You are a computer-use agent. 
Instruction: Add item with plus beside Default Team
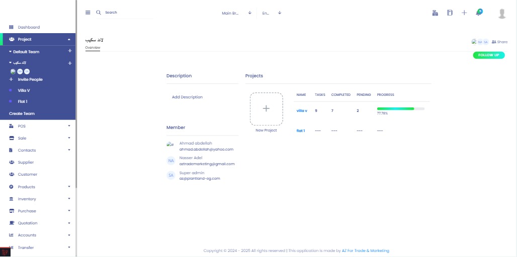70,51
